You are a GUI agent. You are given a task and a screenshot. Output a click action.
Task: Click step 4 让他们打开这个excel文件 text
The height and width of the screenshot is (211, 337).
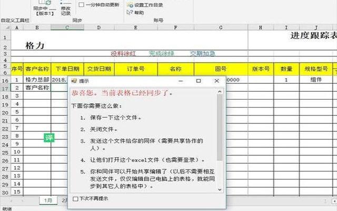[x=147, y=160]
